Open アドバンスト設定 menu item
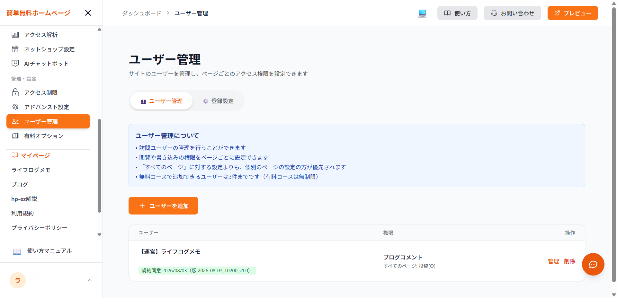 tap(48, 107)
